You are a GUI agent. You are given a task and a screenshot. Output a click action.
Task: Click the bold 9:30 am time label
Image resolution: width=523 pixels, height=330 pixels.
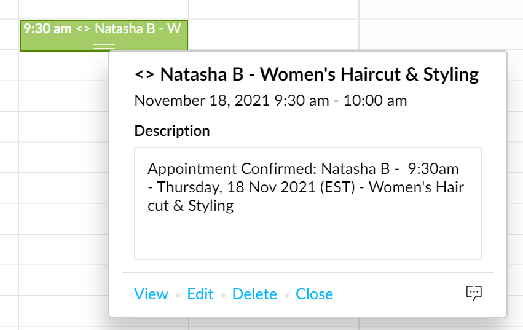(47, 29)
